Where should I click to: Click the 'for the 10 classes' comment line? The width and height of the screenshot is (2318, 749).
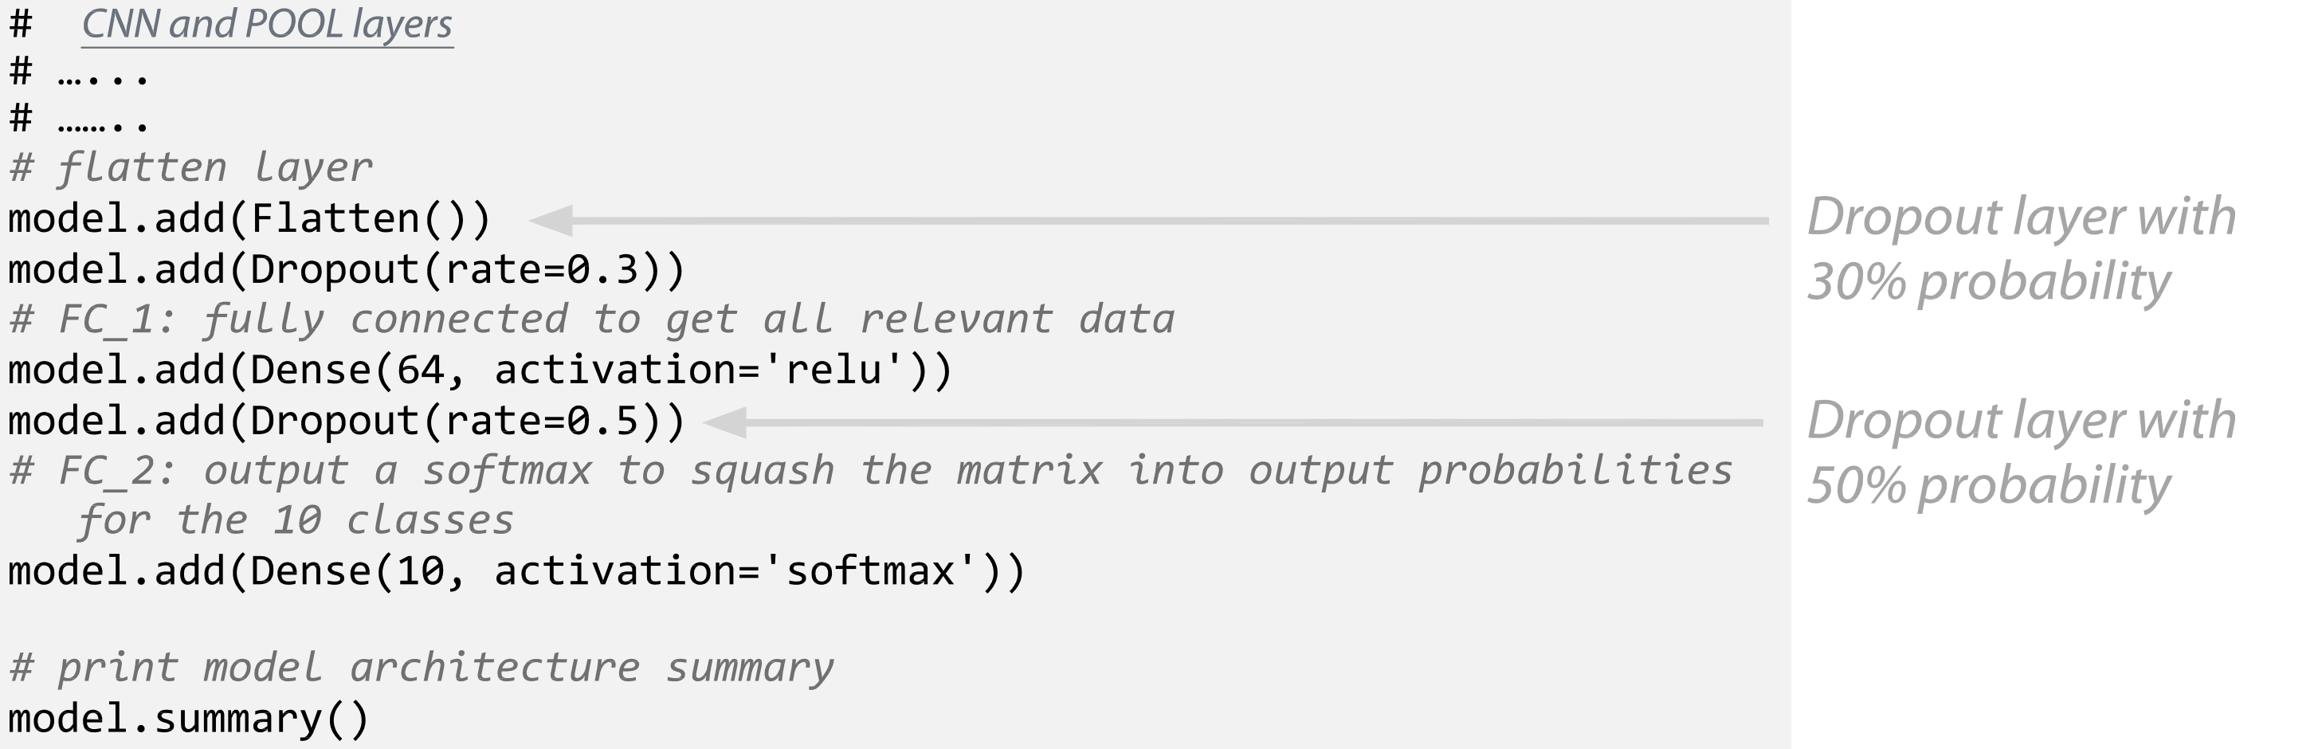tap(295, 521)
